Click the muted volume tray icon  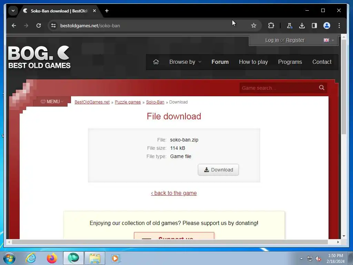click(x=318, y=258)
